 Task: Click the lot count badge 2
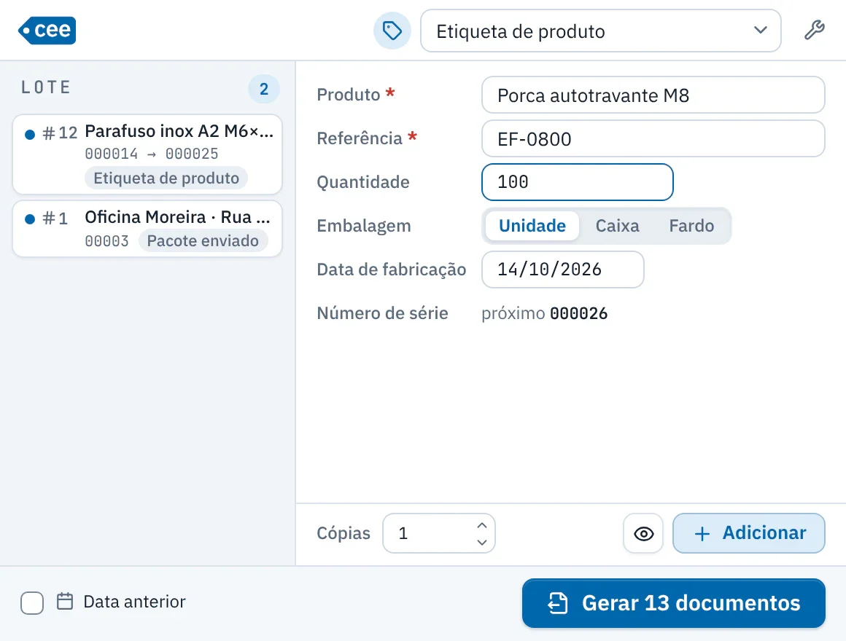coord(264,89)
